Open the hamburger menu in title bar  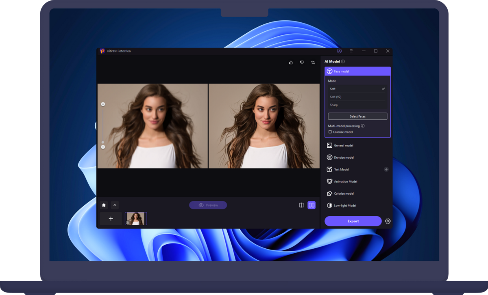pos(351,51)
